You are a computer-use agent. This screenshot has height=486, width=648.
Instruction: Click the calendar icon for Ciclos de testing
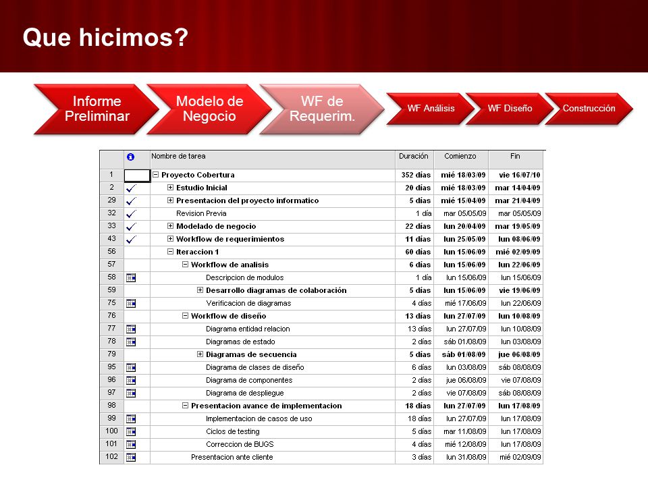click(131, 431)
